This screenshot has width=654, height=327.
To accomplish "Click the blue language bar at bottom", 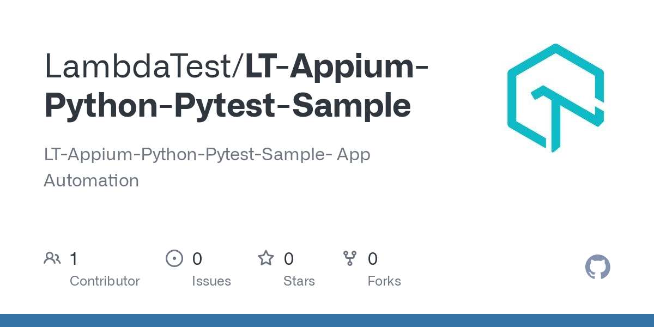I will pos(327,320).
